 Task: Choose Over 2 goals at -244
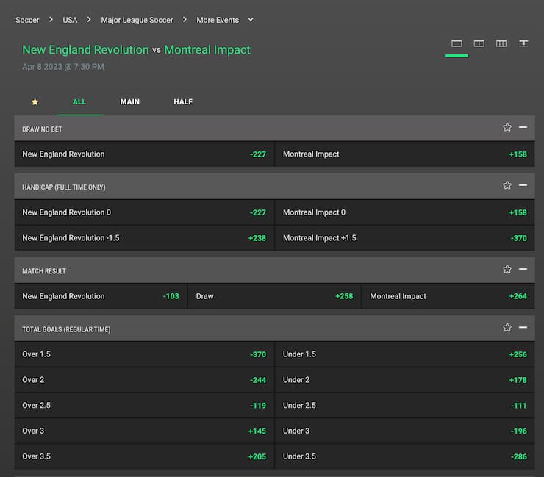[x=144, y=380]
